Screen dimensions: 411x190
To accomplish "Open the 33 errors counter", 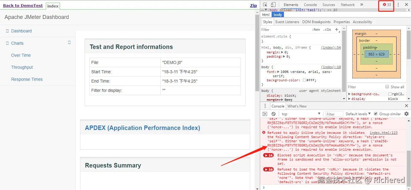I will pos(387,5).
